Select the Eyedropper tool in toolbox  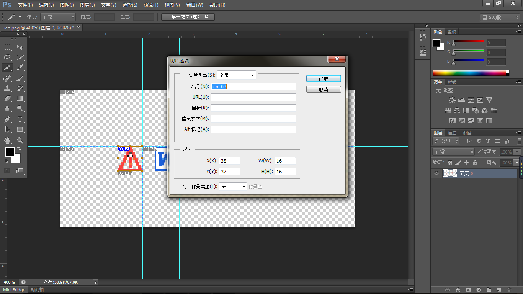tap(20, 68)
